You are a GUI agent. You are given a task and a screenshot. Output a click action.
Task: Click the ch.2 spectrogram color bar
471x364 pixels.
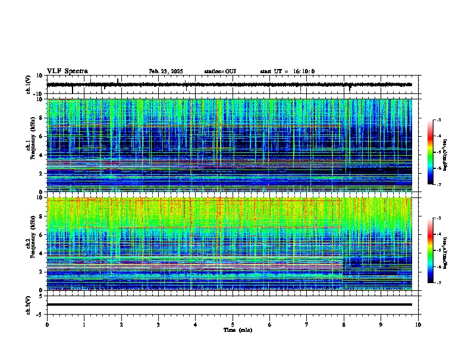431,250
